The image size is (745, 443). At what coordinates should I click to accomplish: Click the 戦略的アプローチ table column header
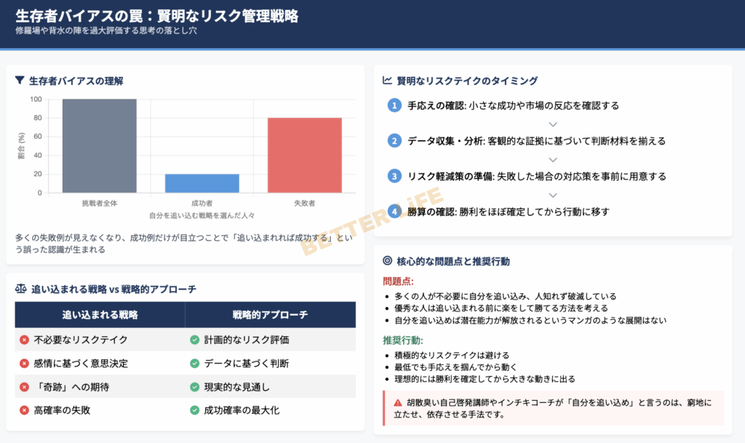[270, 315]
